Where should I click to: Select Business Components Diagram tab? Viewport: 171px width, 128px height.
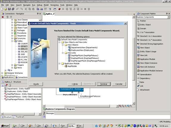(59, 109)
